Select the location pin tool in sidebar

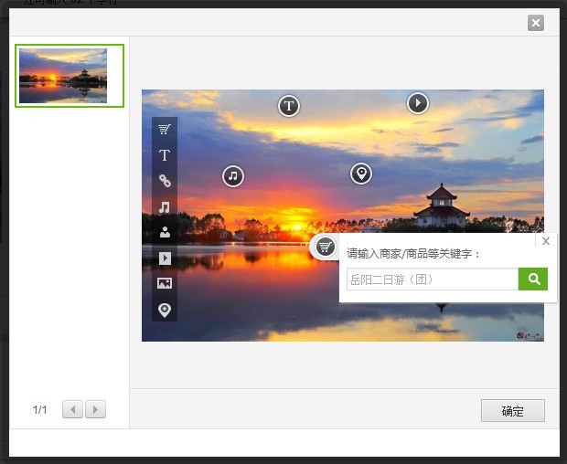click(x=165, y=310)
